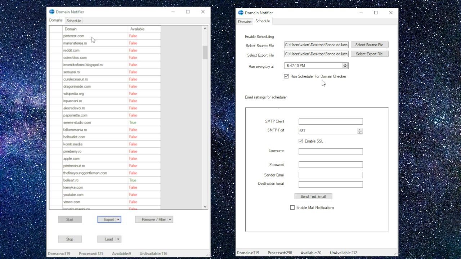Switch to the Domains tab in right window
Viewport: 461px width, 259px height.
(245, 22)
